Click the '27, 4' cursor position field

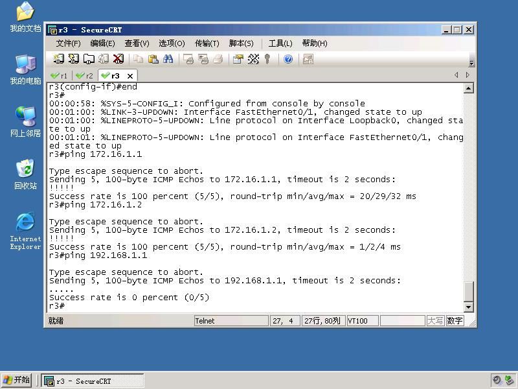click(285, 321)
